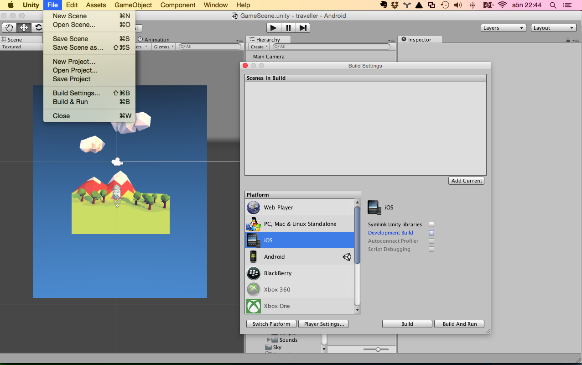
Task: Open the GameObject menu
Action: pos(132,5)
